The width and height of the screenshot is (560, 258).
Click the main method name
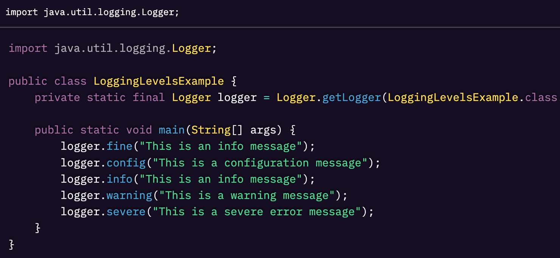click(171, 130)
